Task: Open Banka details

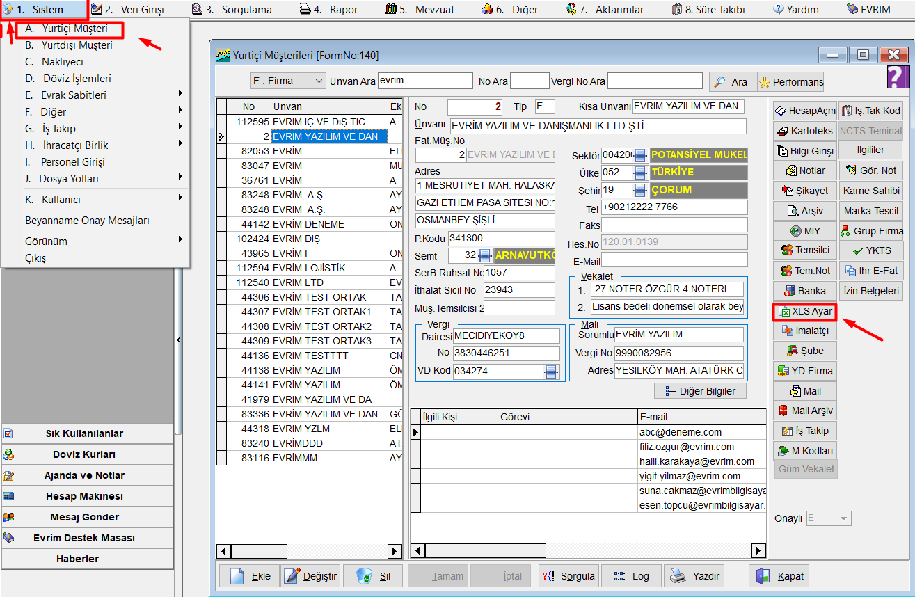Action: tap(804, 291)
